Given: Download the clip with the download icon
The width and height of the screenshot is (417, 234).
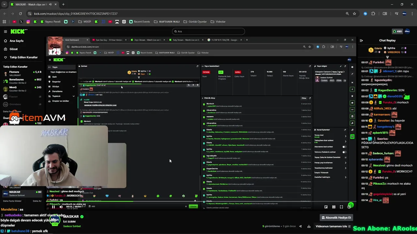Looking at the screenshot, I should pyautogui.click(x=309, y=226).
